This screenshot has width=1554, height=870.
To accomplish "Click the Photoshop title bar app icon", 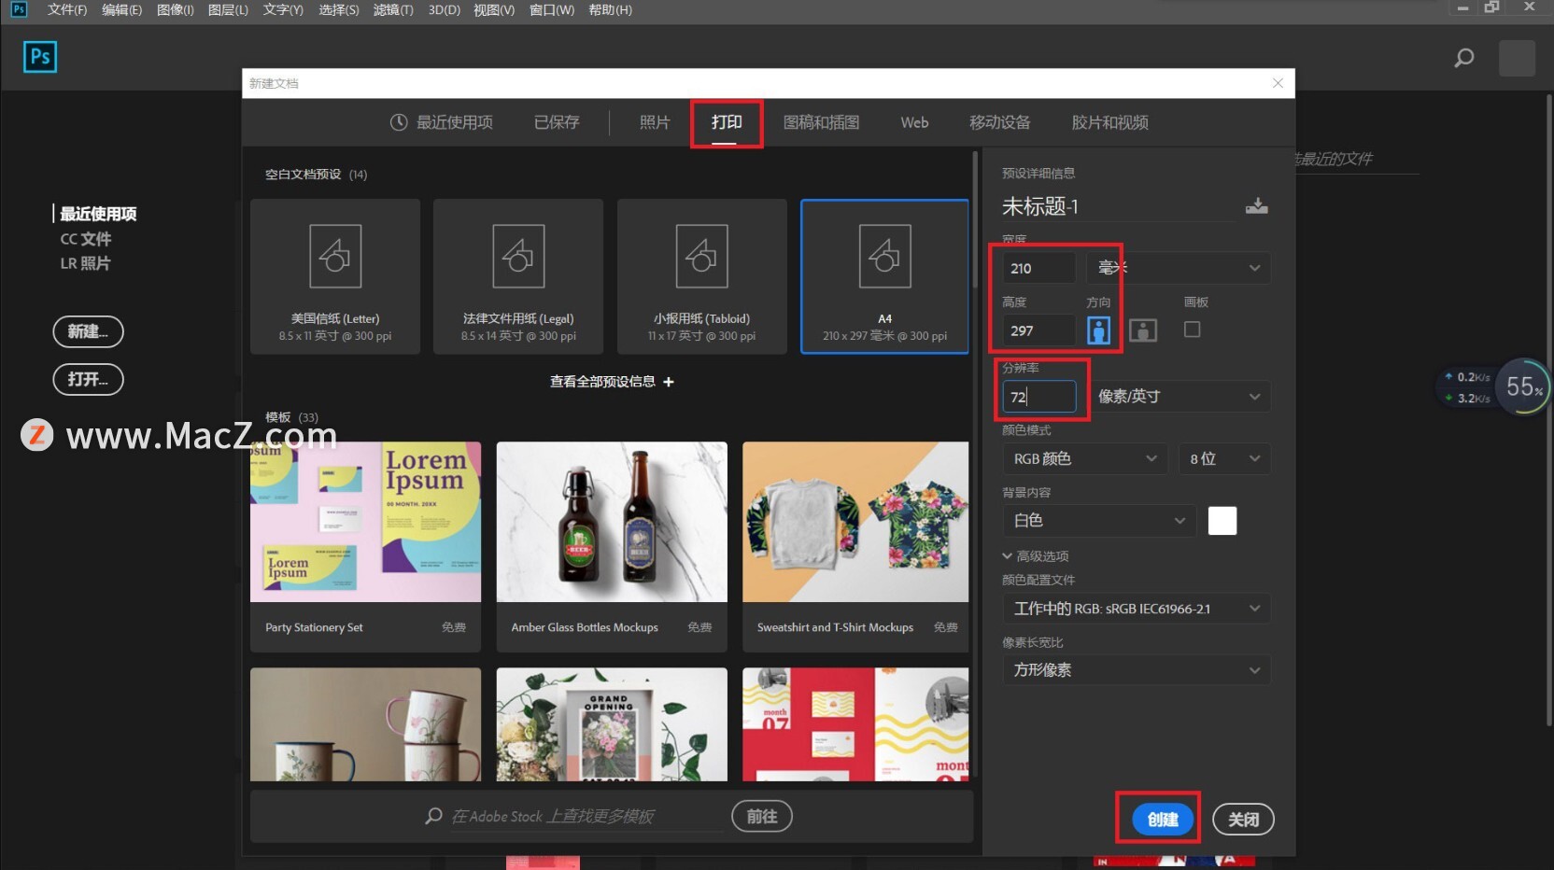I will point(19,9).
